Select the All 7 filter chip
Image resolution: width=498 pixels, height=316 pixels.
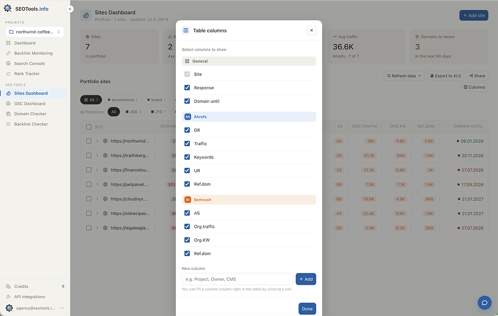point(91,100)
